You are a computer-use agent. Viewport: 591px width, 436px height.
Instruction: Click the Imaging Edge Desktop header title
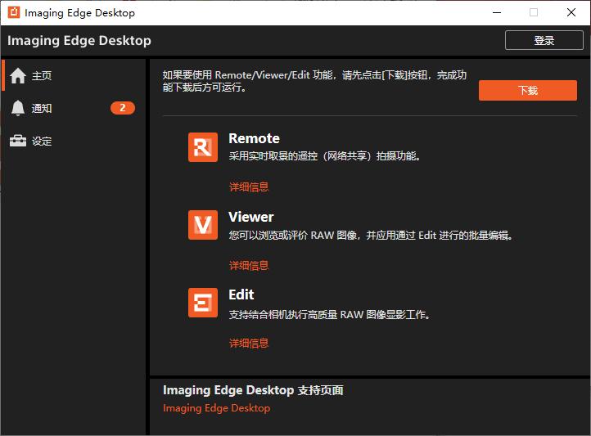(x=79, y=40)
